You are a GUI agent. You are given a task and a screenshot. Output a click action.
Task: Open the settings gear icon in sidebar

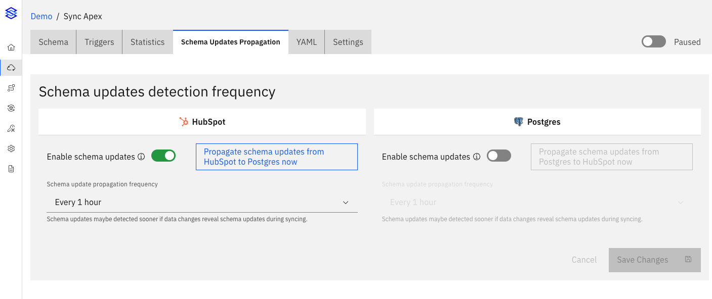pos(11,148)
